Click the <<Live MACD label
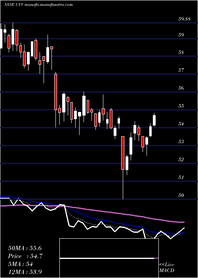 point(167,268)
